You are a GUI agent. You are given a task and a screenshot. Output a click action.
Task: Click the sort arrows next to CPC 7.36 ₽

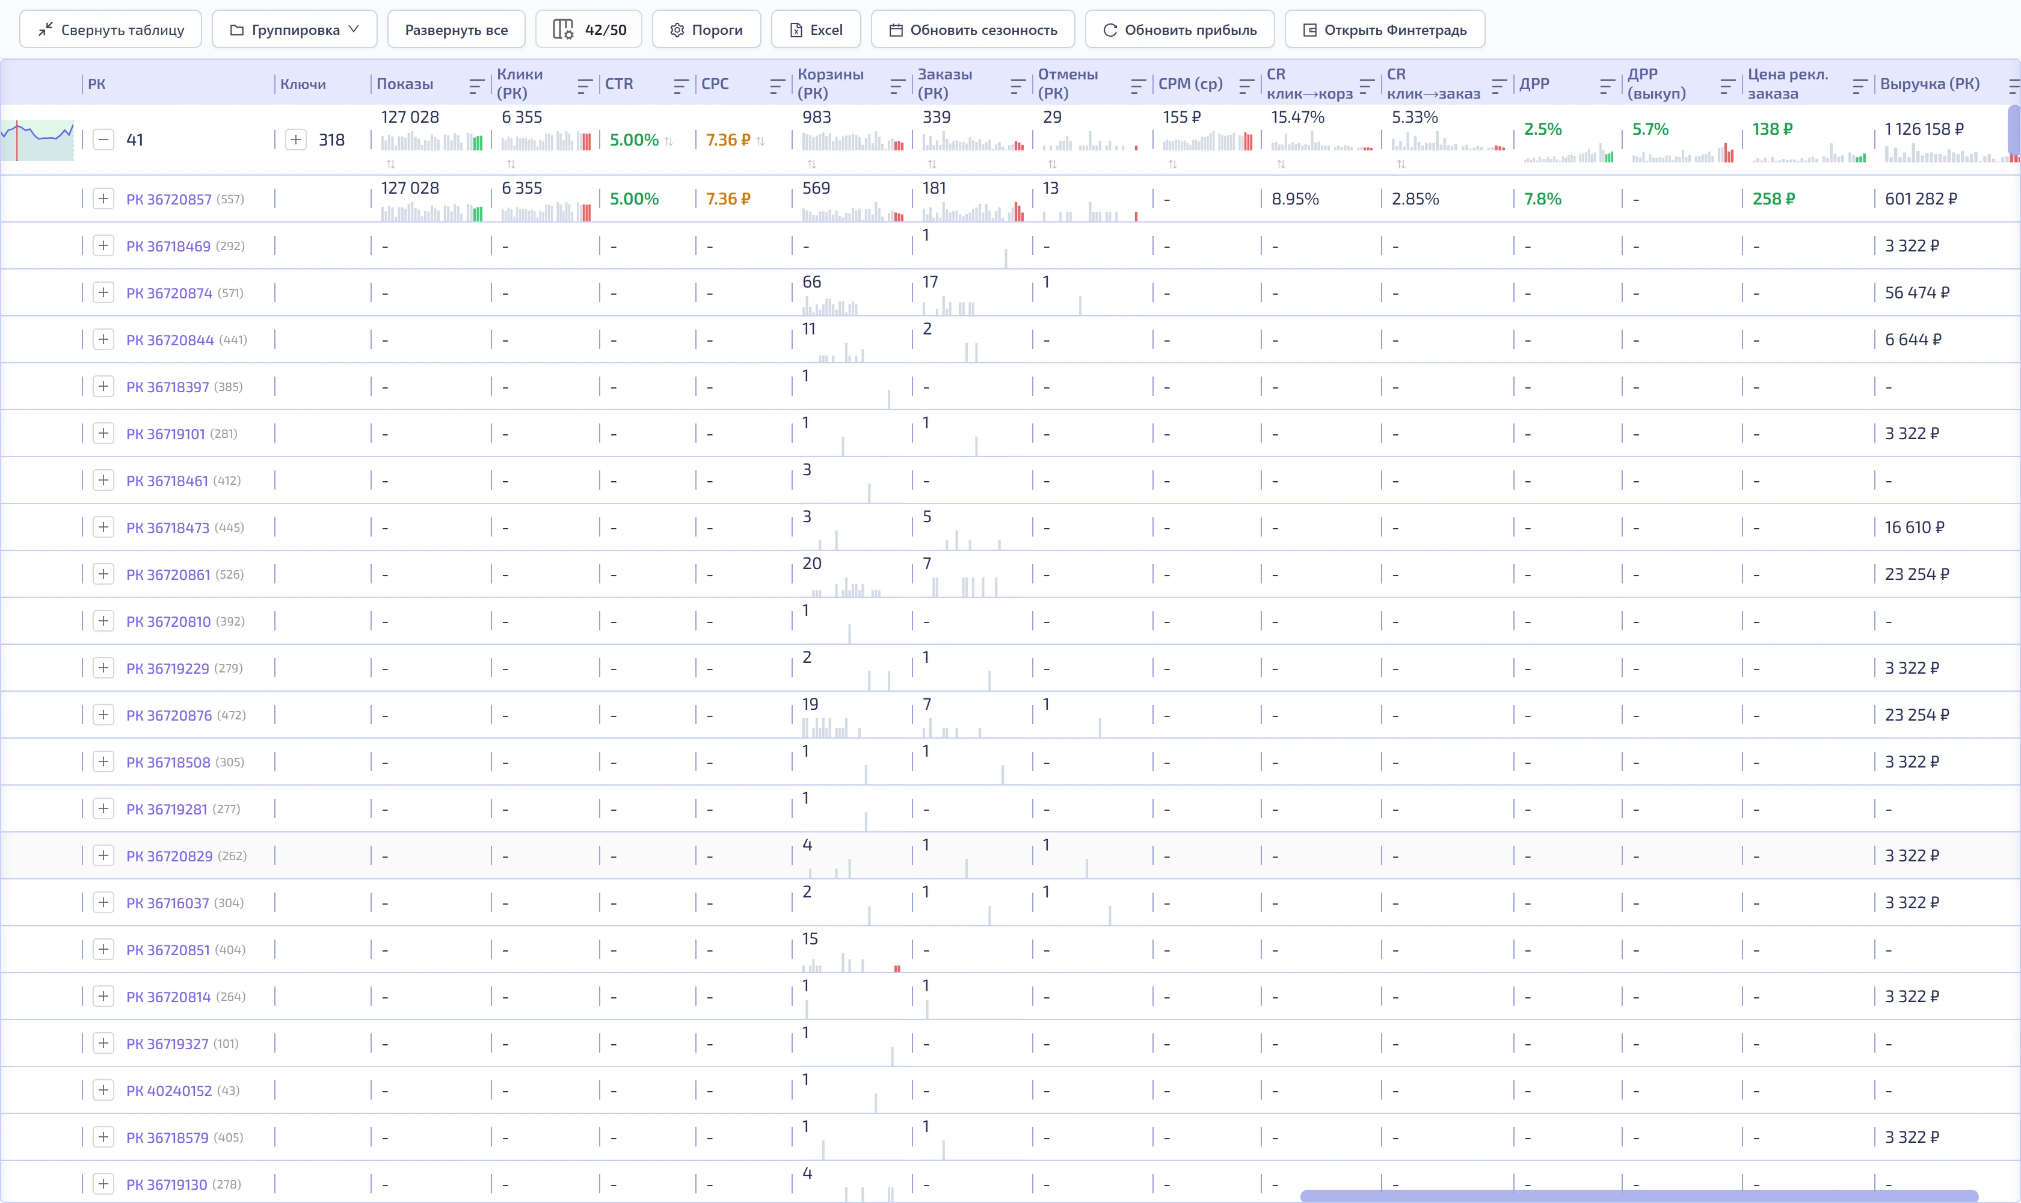pyautogui.click(x=760, y=141)
